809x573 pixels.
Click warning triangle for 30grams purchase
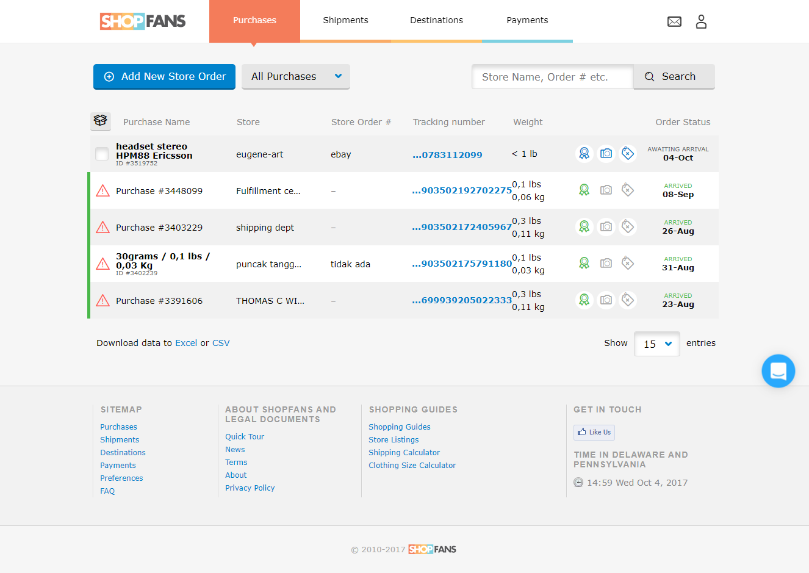pos(103,264)
